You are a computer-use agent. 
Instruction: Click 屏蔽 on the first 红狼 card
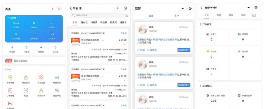click(141, 50)
